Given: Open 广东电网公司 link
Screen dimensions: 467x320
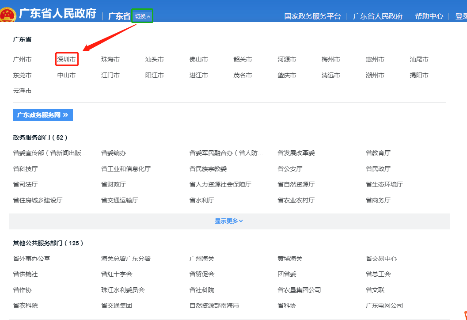Looking at the screenshot, I should point(384,305).
